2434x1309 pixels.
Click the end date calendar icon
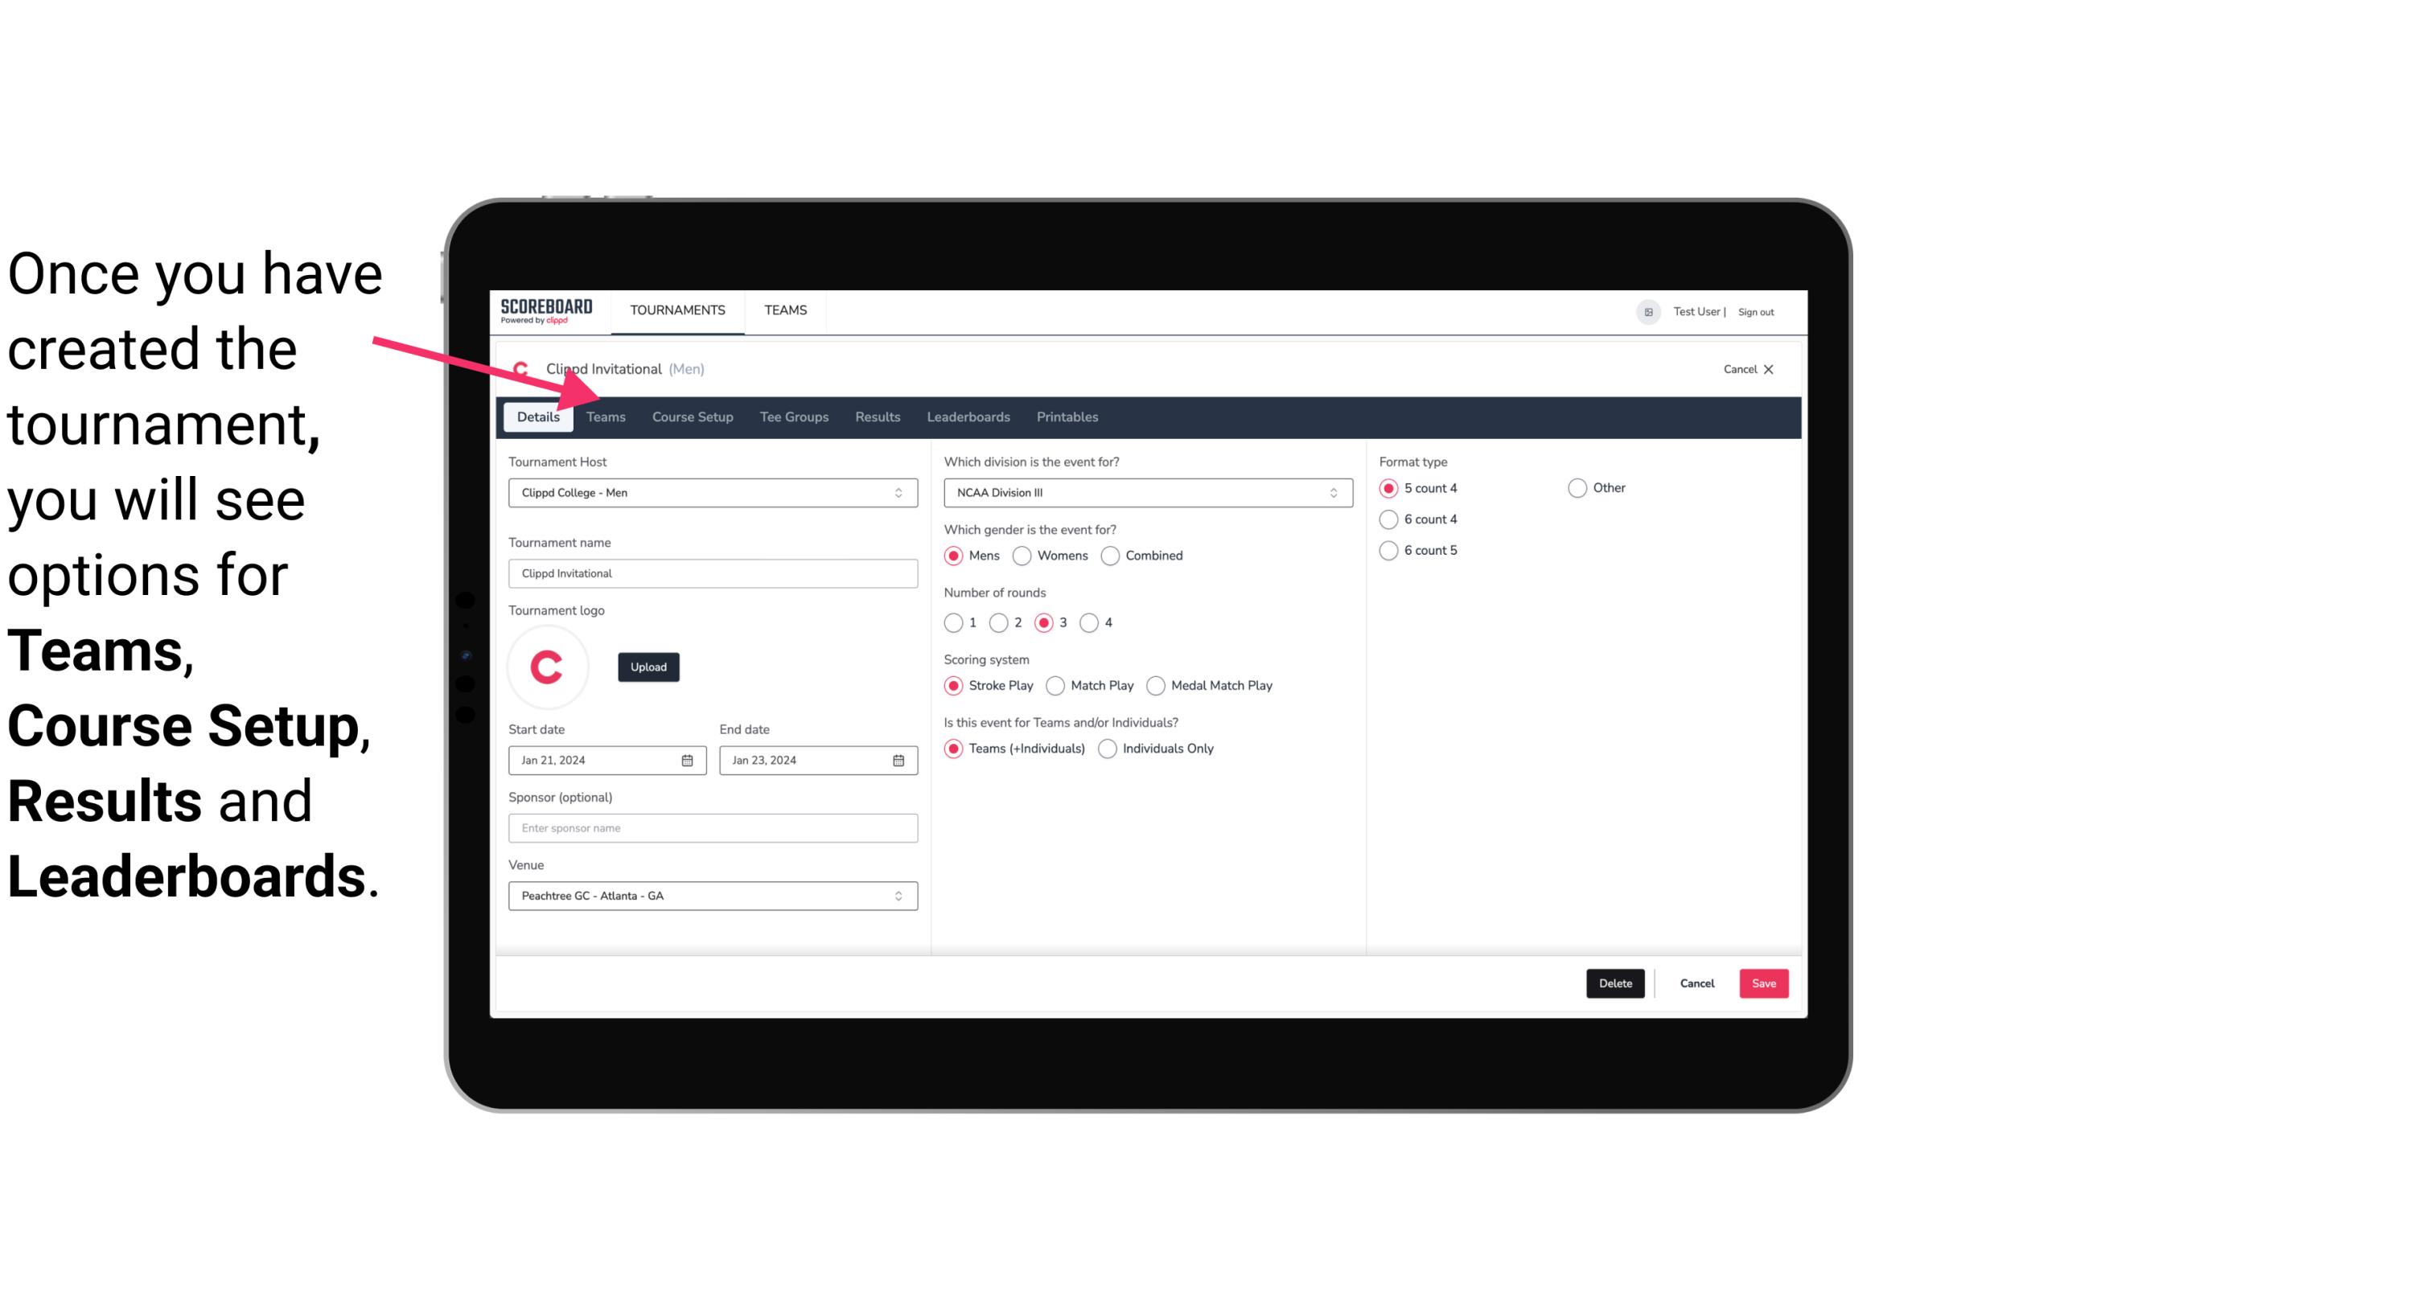click(x=899, y=761)
